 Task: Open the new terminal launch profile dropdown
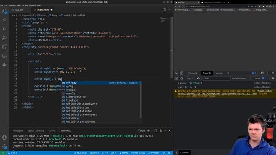(151, 131)
